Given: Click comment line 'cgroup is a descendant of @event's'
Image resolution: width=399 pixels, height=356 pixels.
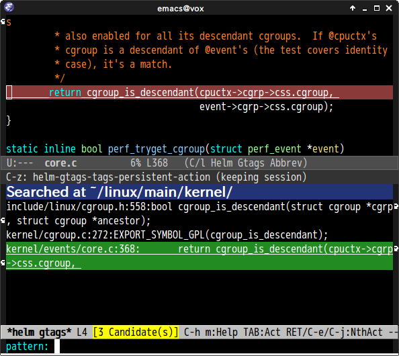Looking at the screenshot, I should tap(221, 50).
